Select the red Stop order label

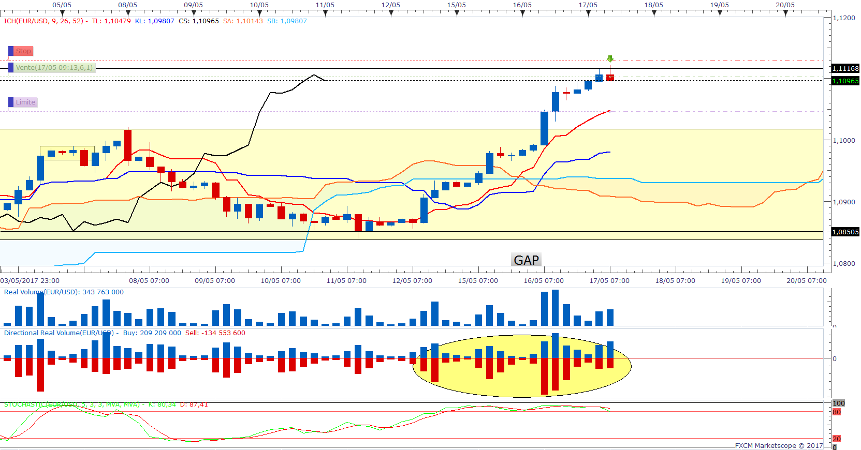[x=23, y=51]
